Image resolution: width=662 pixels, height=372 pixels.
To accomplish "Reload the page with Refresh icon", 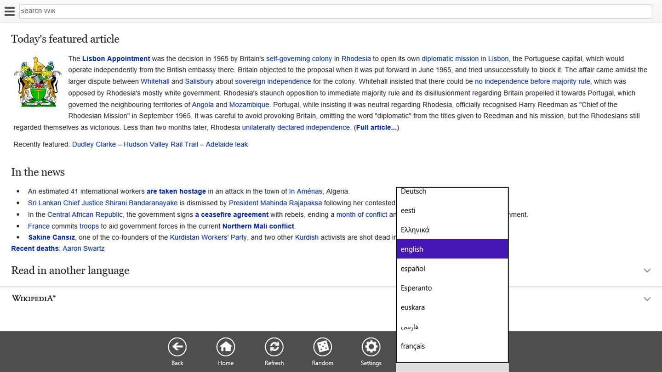I will (274, 347).
